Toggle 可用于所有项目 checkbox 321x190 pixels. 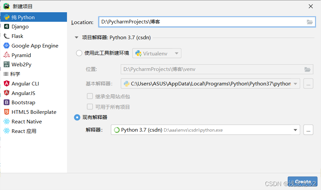[90, 107]
